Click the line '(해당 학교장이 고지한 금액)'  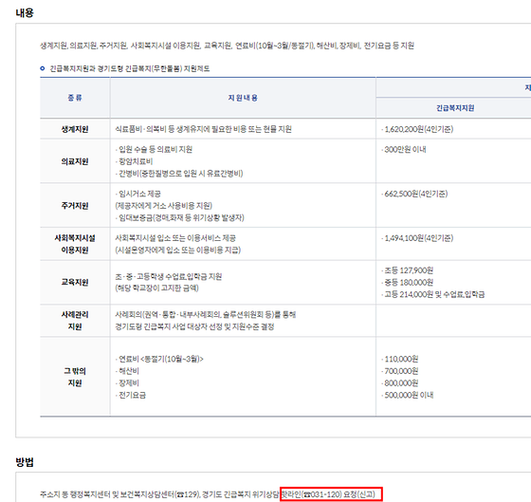[x=156, y=288]
